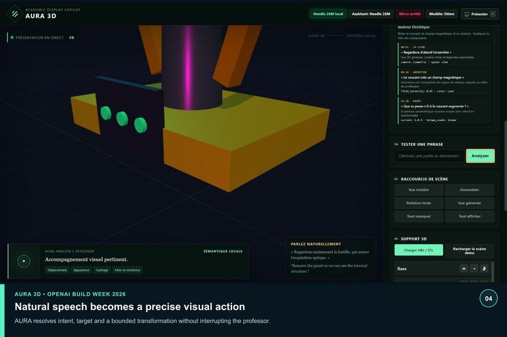
Task: Click the Tout masquer shortcut
Action: tap(418, 217)
